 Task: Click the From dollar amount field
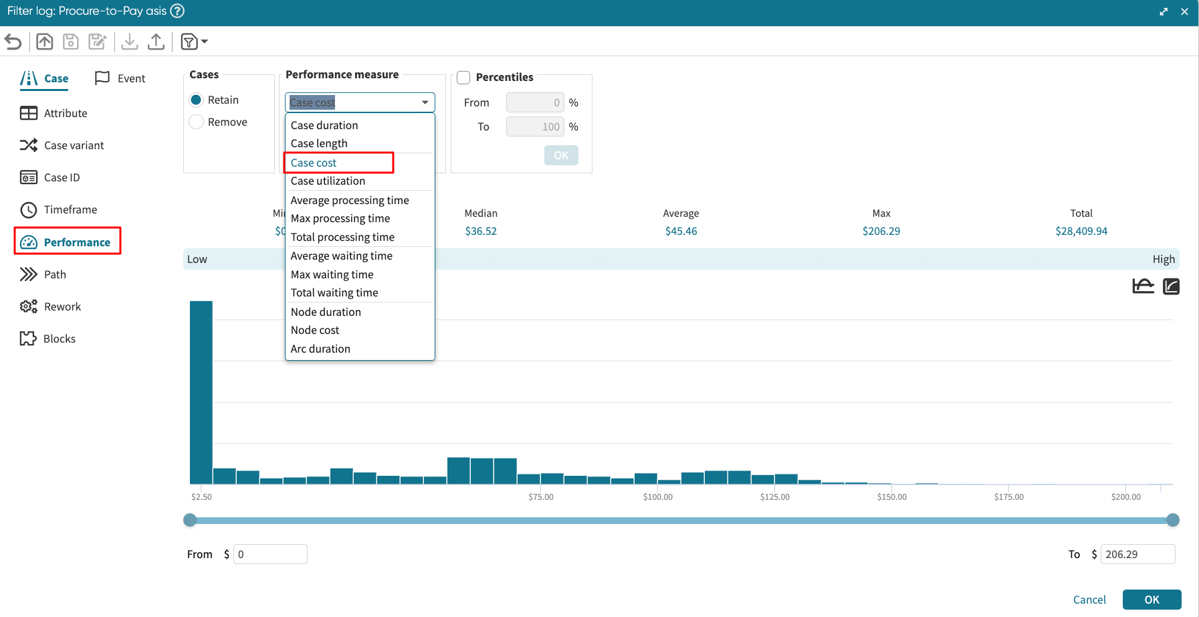pyautogui.click(x=270, y=554)
